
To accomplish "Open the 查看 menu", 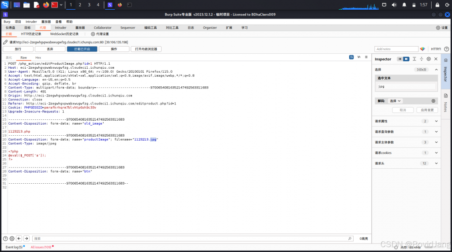I will pos(59,22).
